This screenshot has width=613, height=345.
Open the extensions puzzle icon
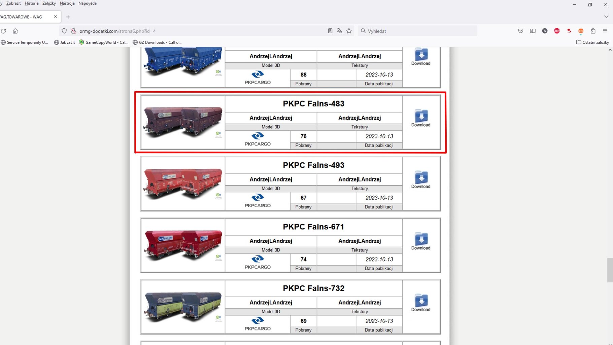[x=593, y=31]
